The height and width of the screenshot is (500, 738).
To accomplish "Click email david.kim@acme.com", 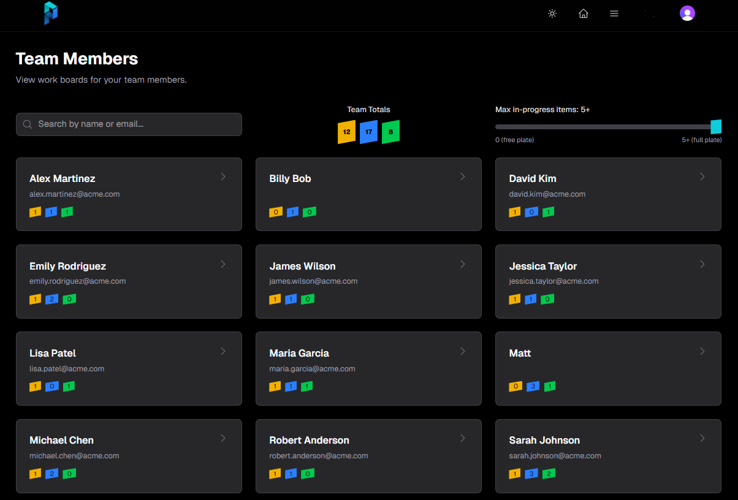I will click(x=547, y=194).
